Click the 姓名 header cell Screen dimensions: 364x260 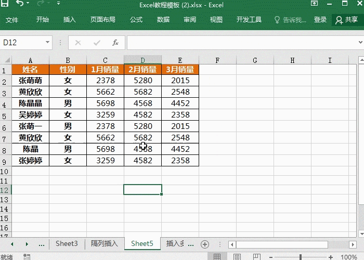[x=30, y=69]
